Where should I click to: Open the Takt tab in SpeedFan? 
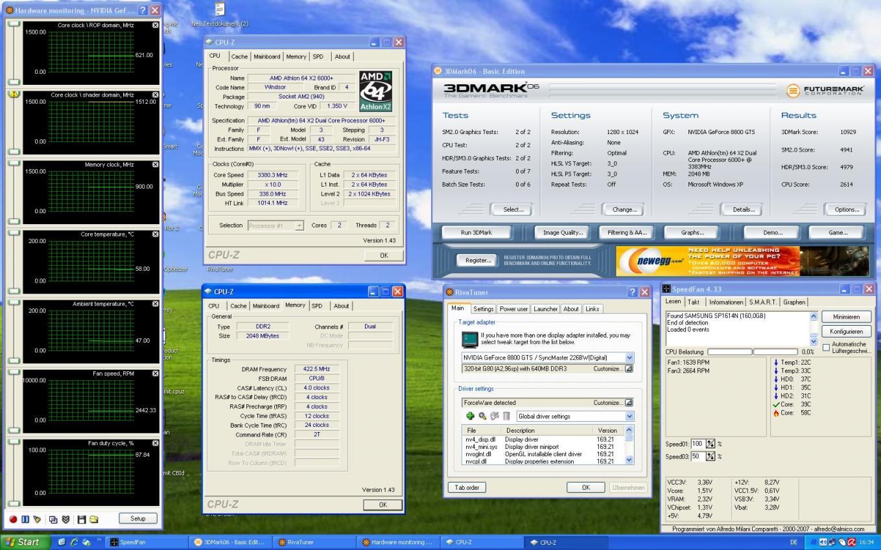point(694,302)
